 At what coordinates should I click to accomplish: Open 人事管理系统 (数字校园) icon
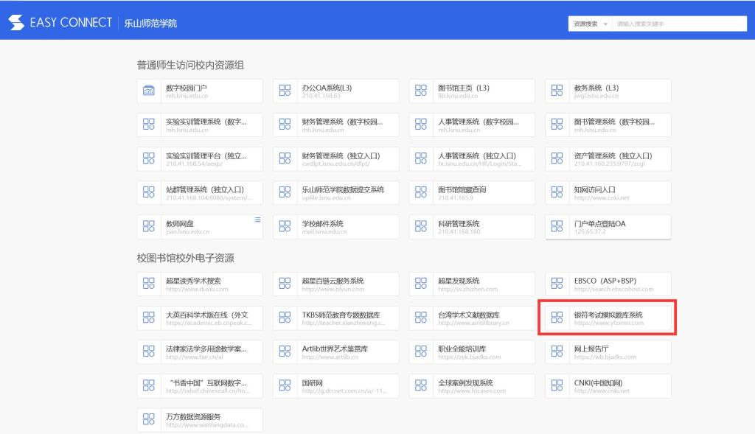421,125
